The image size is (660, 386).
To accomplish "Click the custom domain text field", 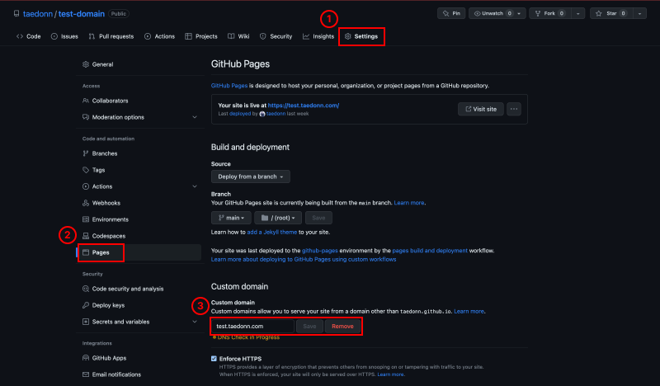I will [x=252, y=327].
